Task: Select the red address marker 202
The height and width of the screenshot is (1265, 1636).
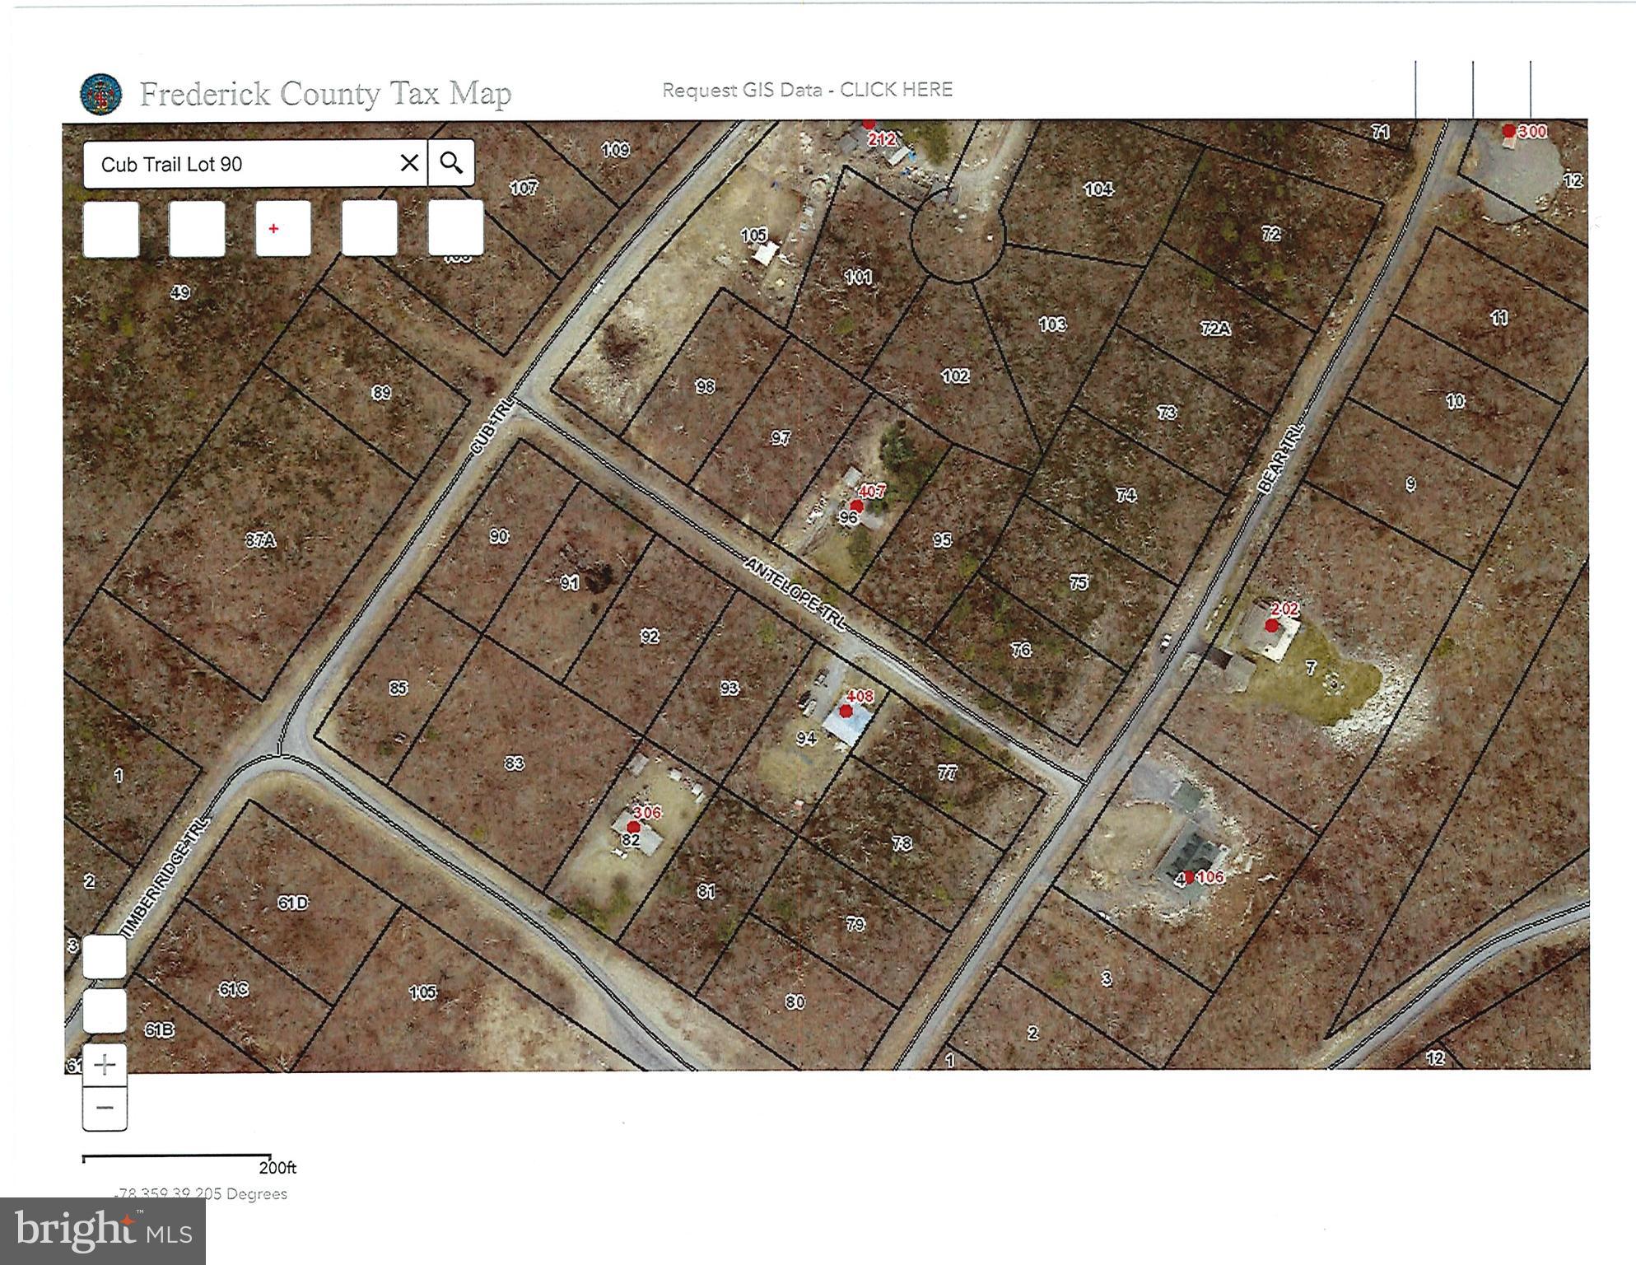Action: coord(1272,625)
